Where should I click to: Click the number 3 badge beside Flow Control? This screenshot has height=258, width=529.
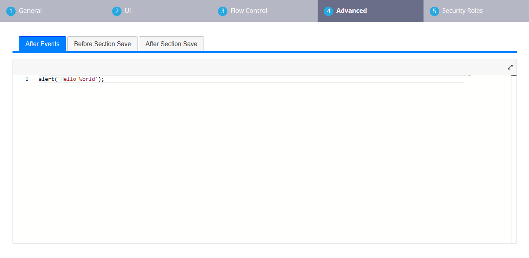(x=223, y=11)
